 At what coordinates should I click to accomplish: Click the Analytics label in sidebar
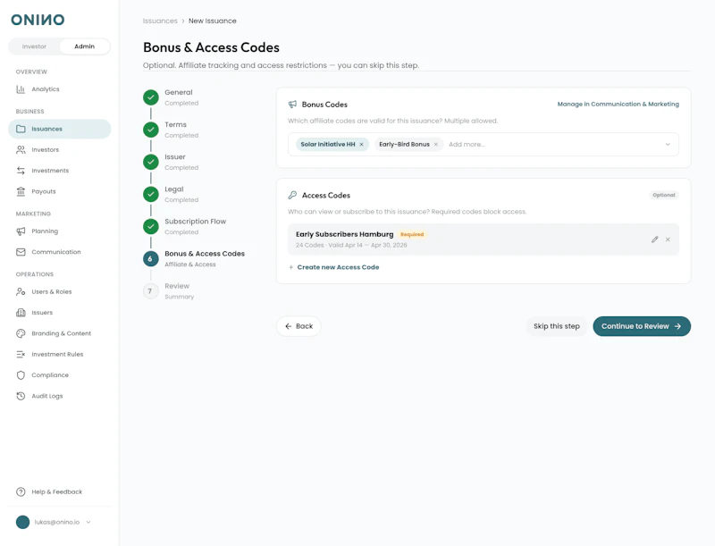click(46, 89)
